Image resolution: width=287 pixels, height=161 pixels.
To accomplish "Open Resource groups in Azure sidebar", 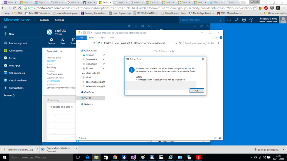I will click(x=15, y=43).
